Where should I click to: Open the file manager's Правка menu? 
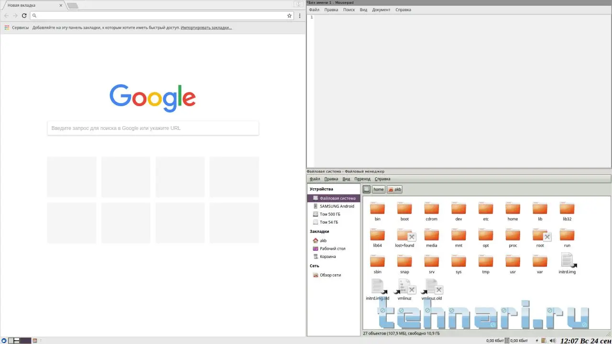point(331,179)
